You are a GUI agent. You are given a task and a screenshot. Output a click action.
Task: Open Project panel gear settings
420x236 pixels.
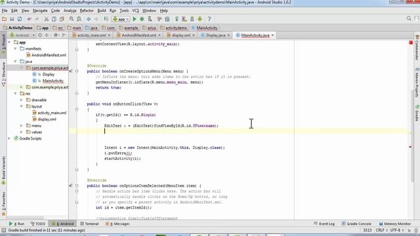click(x=56, y=35)
